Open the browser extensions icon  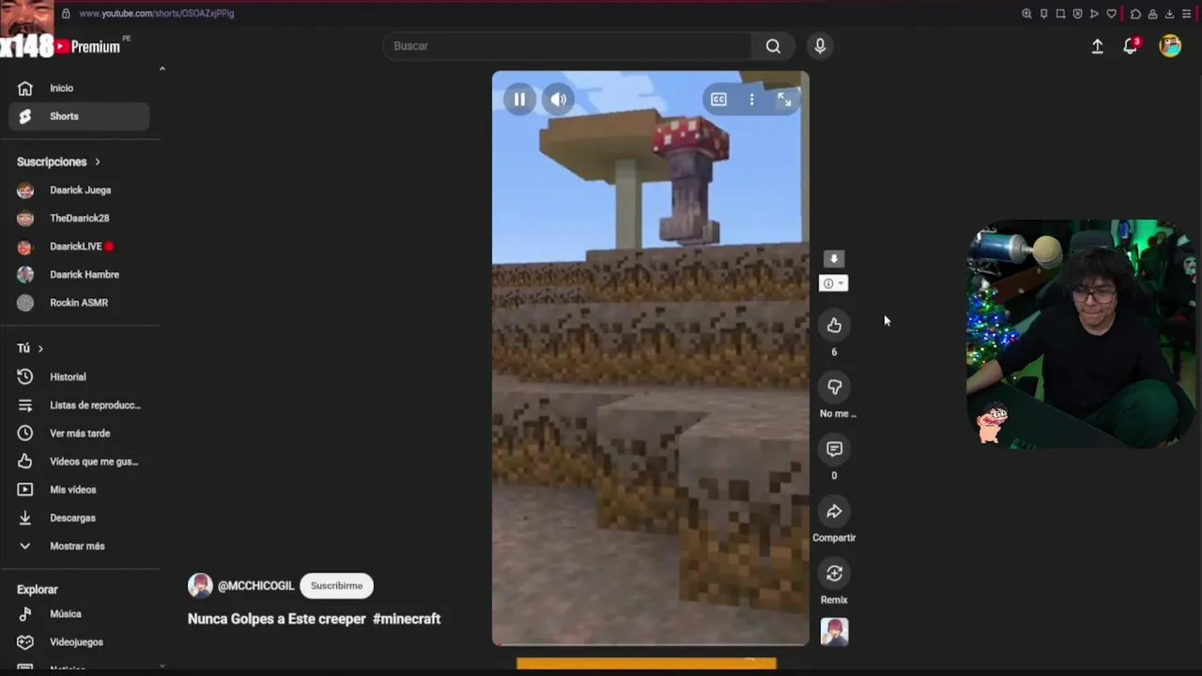(1135, 13)
